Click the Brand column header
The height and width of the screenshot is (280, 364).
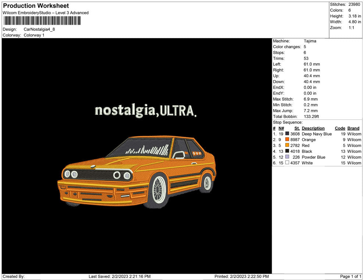point(353,128)
